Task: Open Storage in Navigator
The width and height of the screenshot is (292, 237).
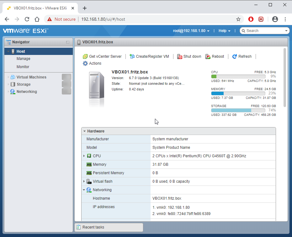Action: (24, 84)
